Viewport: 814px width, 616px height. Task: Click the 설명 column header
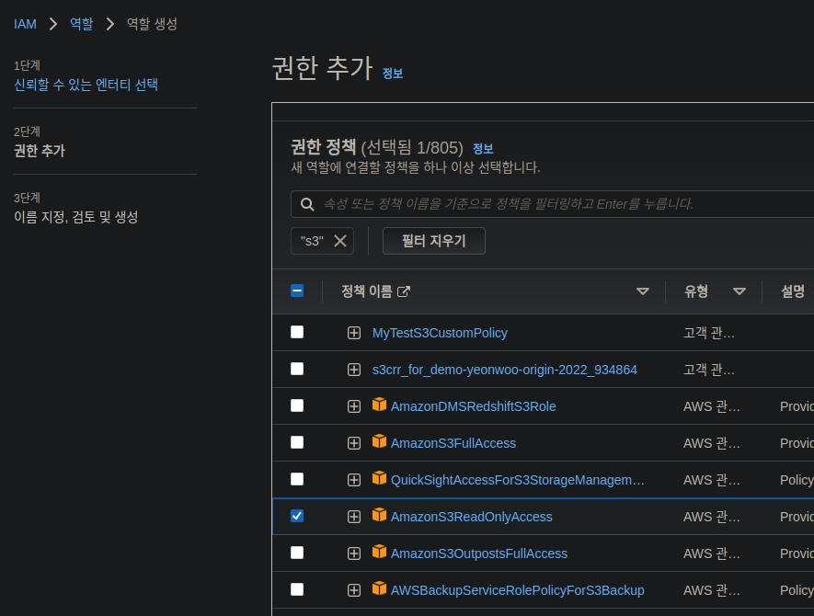click(x=793, y=291)
